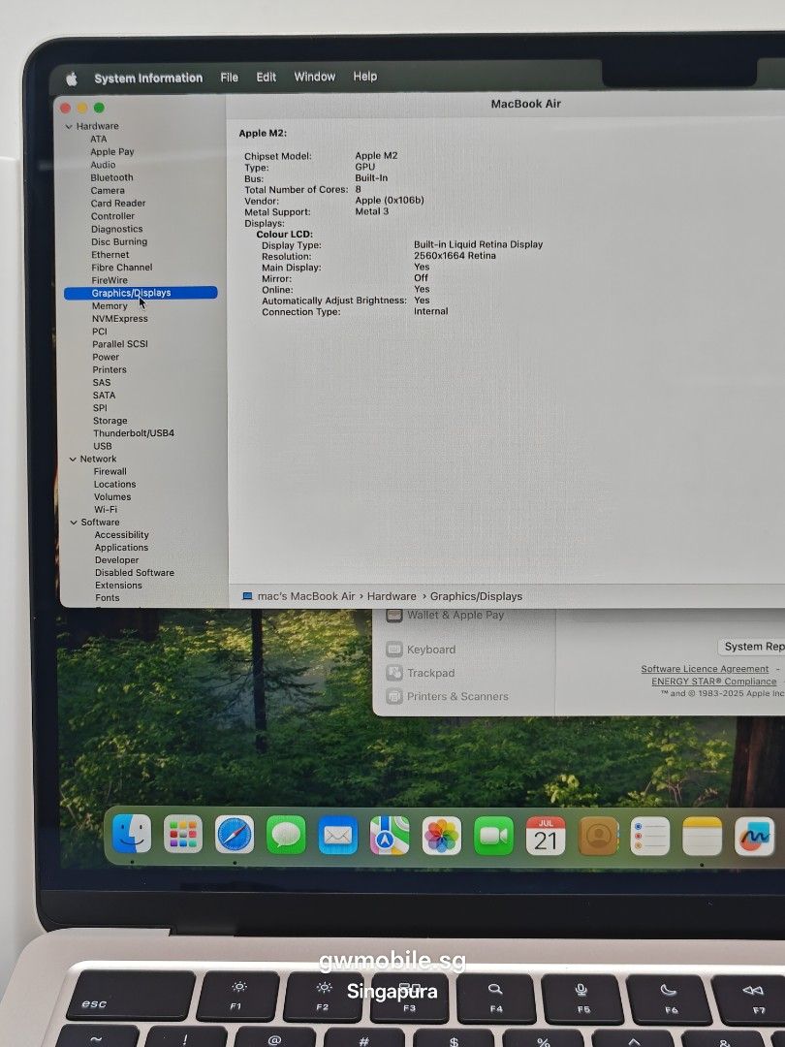
Task: Open Launchpad from the Dock
Action: (x=183, y=834)
